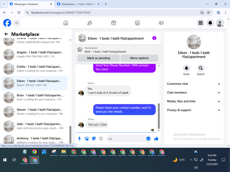Open File Explorer from the taskbar
The width and height of the screenshot is (230, 172).
(x=63, y=152)
